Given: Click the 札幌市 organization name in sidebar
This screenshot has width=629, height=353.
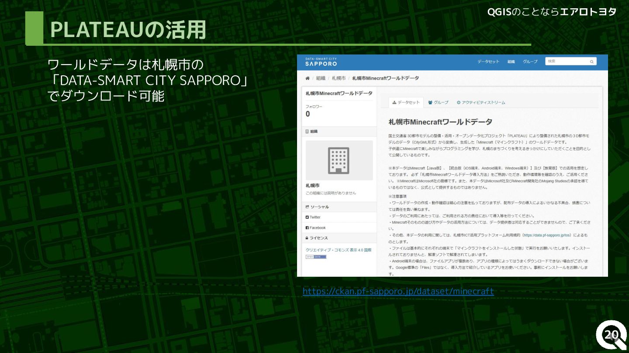Looking at the screenshot, I should tap(312, 186).
